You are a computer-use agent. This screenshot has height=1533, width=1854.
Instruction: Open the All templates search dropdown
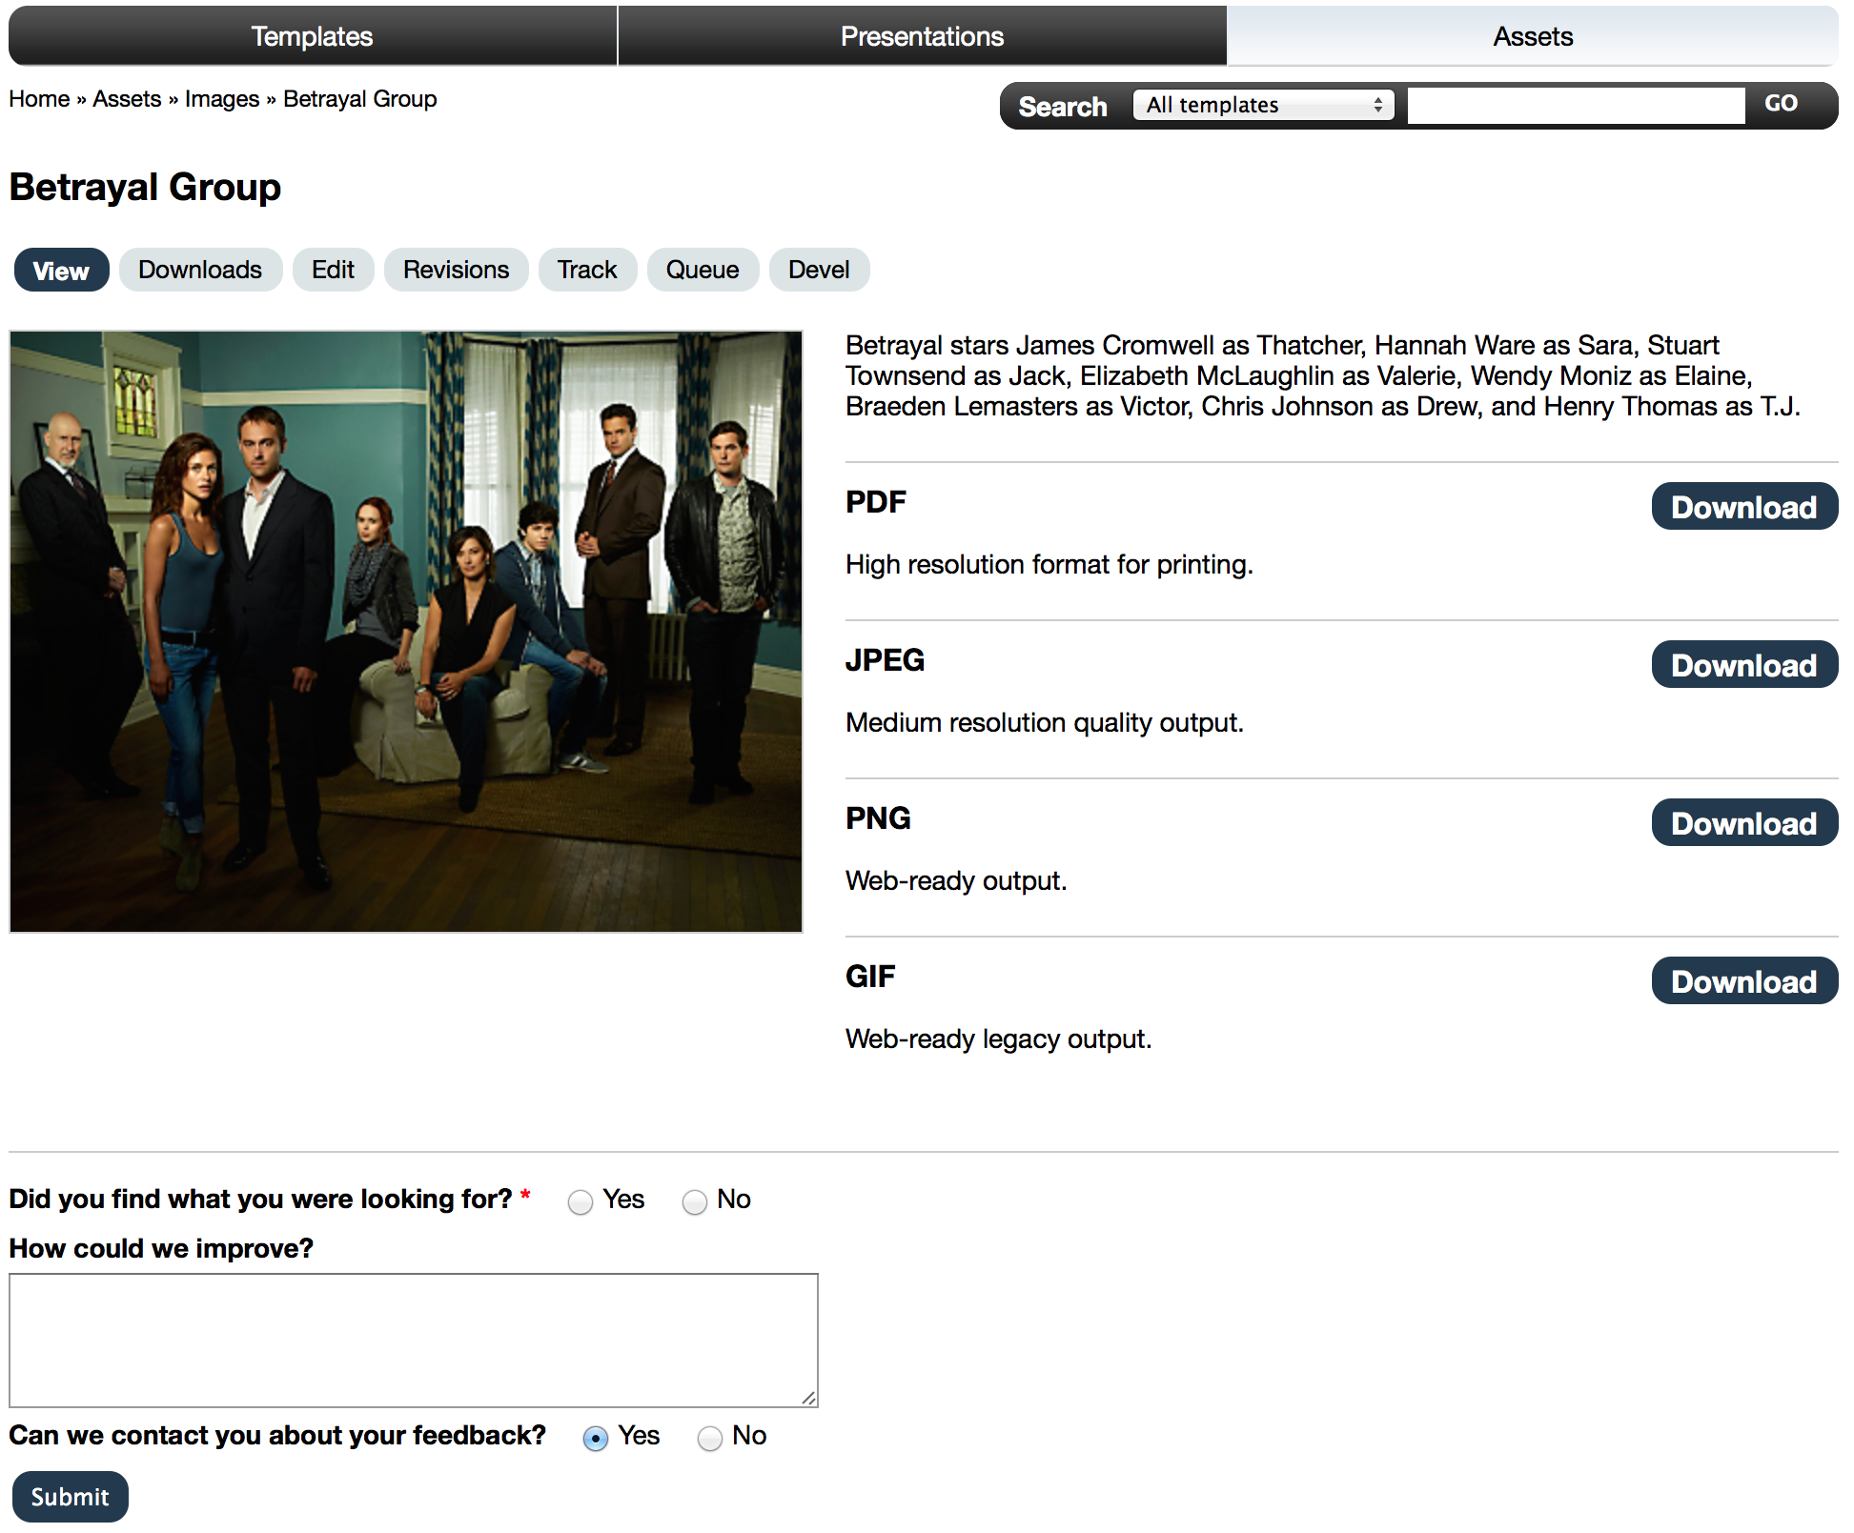1263,105
